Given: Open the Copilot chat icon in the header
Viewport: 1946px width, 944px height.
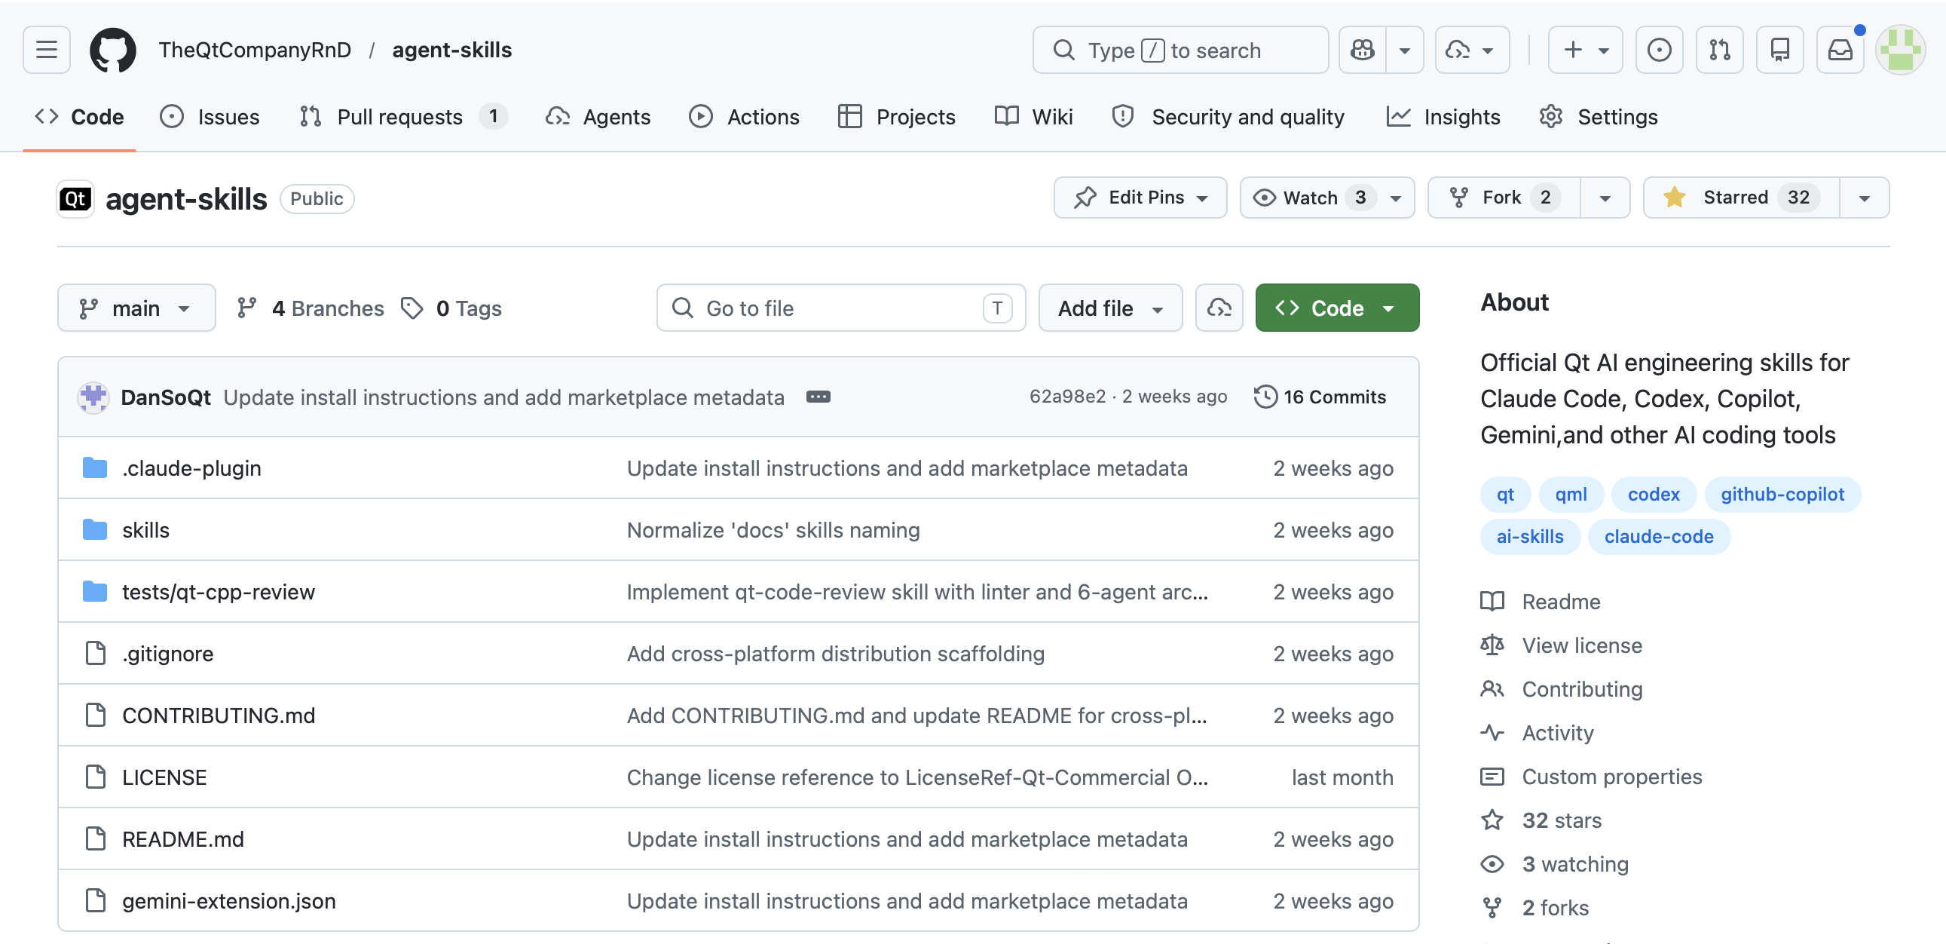Looking at the screenshot, I should (x=1363, y=49).
